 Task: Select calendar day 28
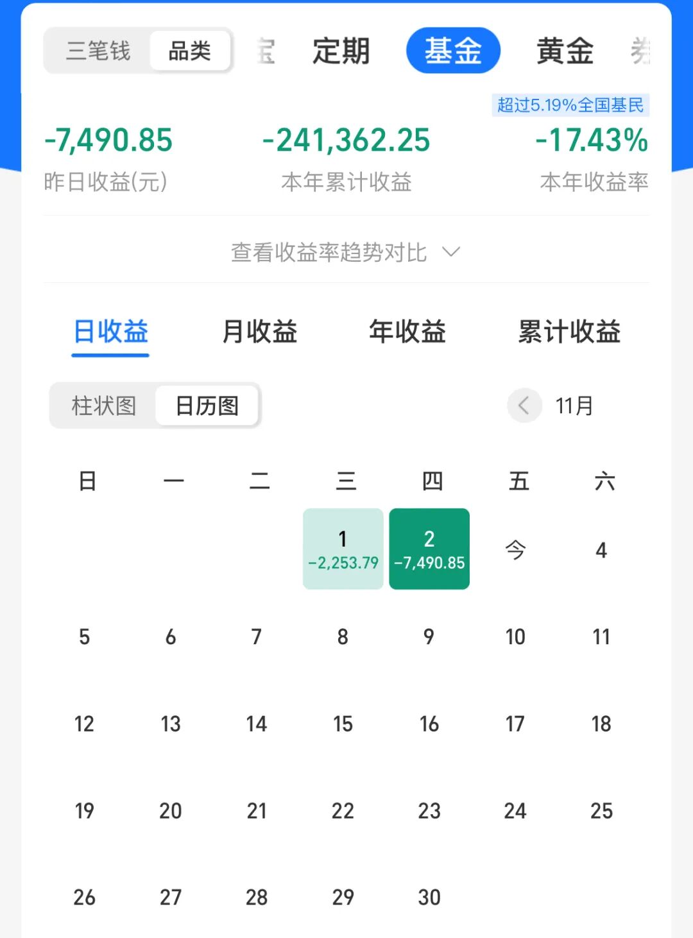pyautogui.click(x=257, y=897)
